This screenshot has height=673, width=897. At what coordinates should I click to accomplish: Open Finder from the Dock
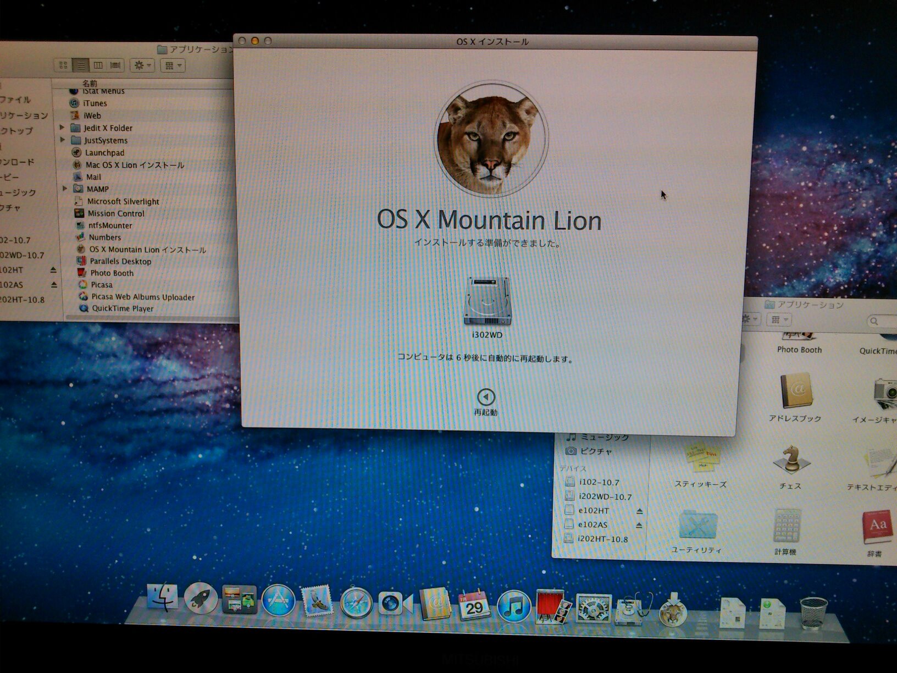click(163, 598)
